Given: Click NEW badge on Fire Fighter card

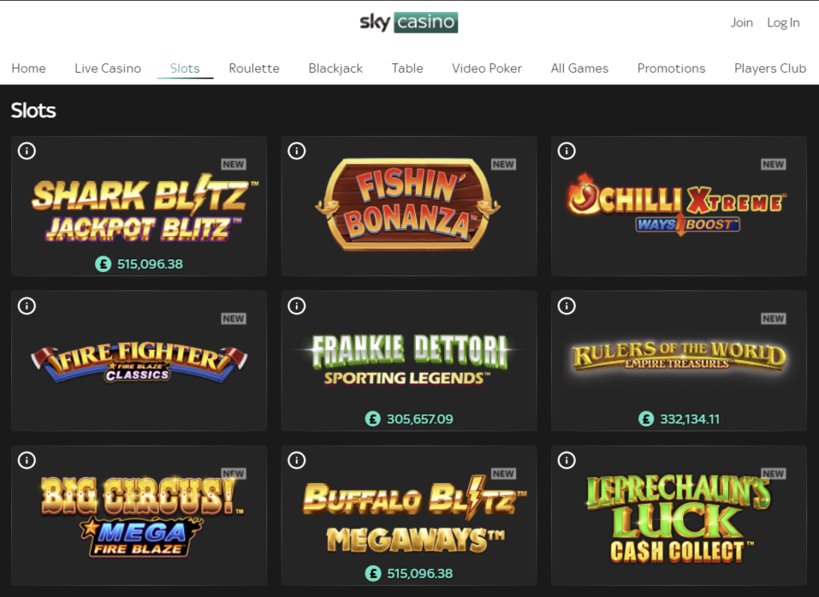Looking at the screenshot, I should click(234, 319).
